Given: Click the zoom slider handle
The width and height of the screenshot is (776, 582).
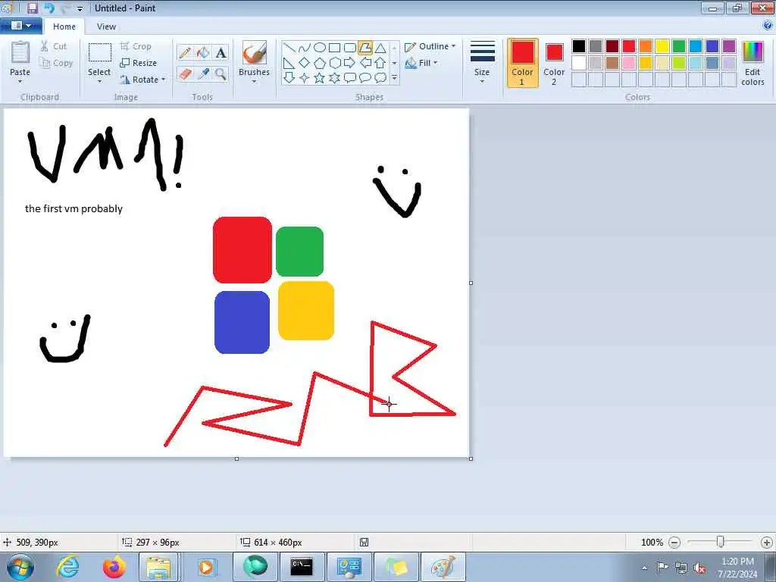Looking at the screenshot, I should [x=721, y=543].
